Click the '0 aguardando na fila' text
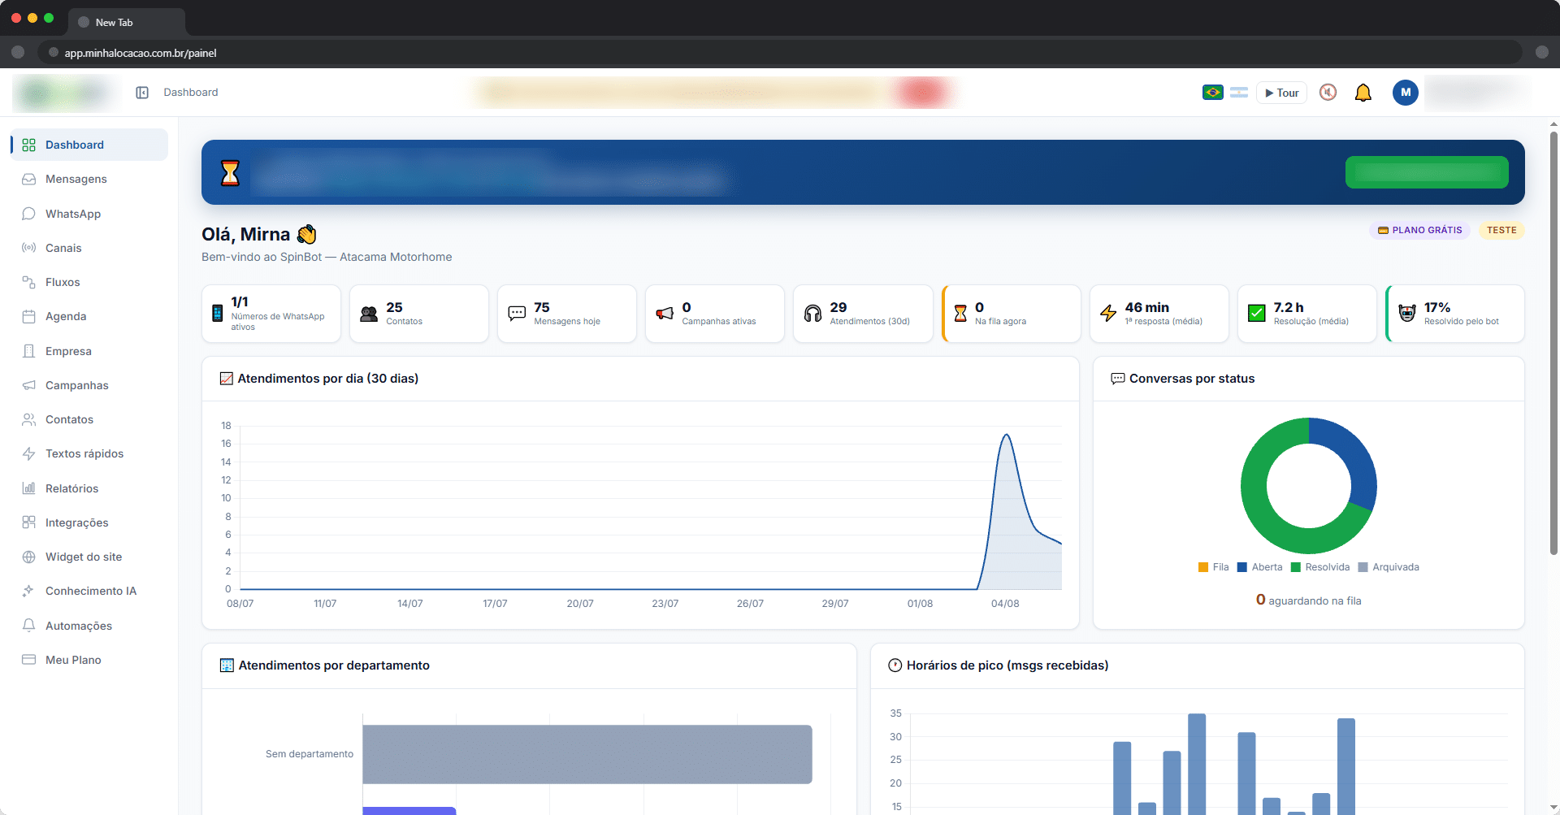The image size is (1560, 815). tap(1309, 600)
